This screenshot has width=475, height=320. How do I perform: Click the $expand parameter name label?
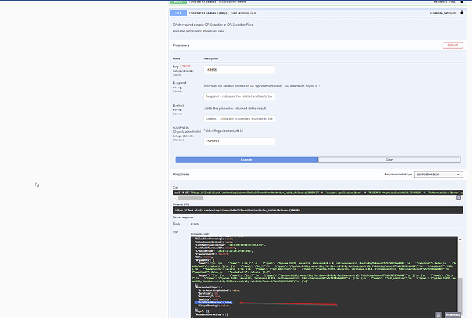pyautogui.click(x=180, y=83)
